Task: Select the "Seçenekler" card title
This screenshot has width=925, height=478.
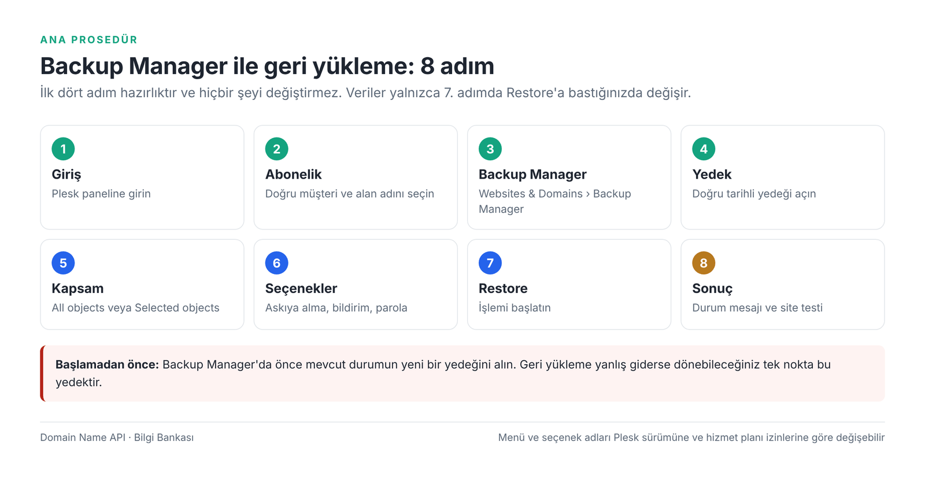Action: [x=301, y=288]
